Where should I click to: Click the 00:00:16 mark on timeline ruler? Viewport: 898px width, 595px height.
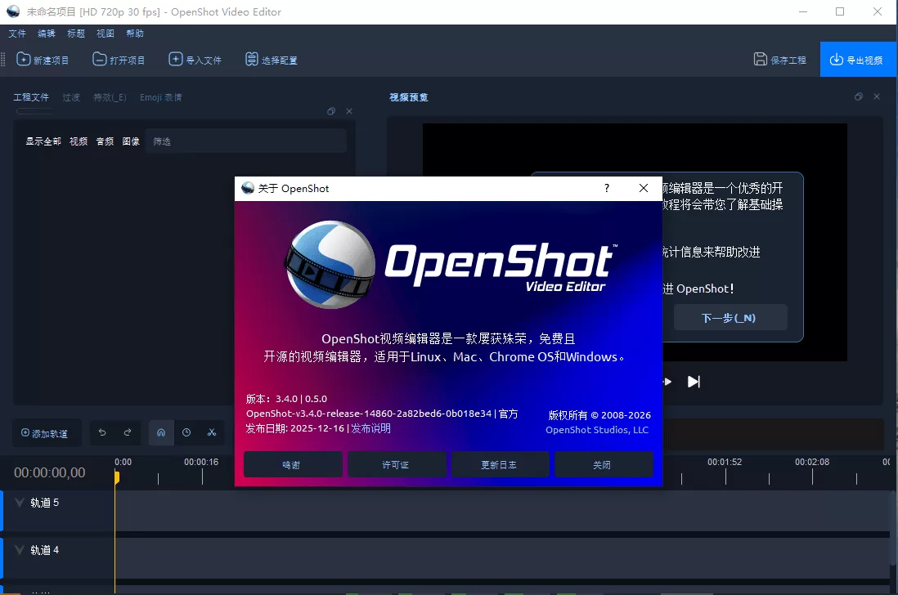201,462
